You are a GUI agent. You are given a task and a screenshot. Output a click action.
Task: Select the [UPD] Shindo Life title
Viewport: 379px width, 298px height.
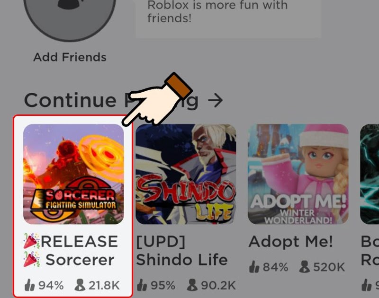pos(182,251)
